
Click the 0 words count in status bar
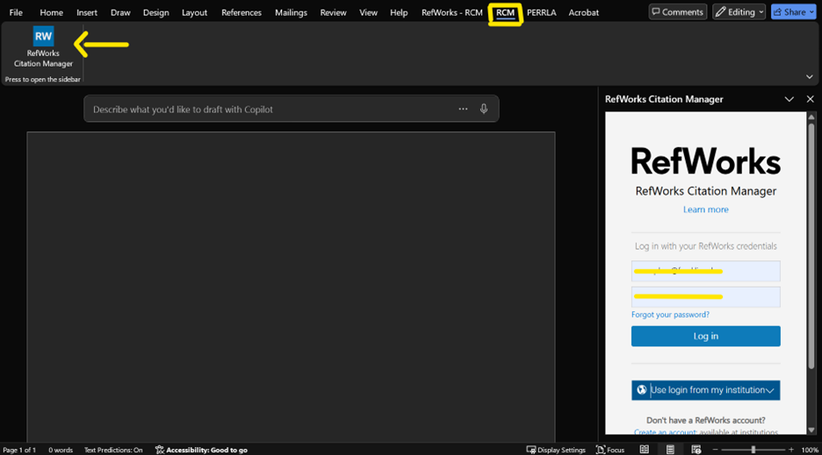click(x=61, y=450)
